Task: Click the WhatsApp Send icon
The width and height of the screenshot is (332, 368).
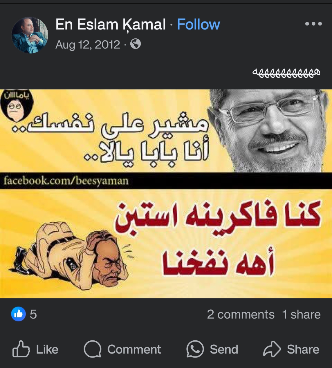Action: click(x=195, y=349)
